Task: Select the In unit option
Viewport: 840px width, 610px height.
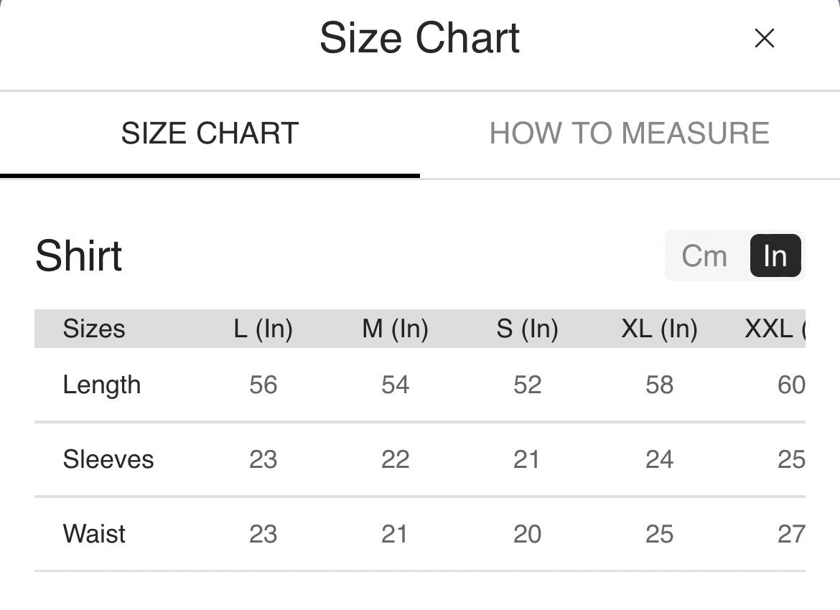Action: pos(775,255)
